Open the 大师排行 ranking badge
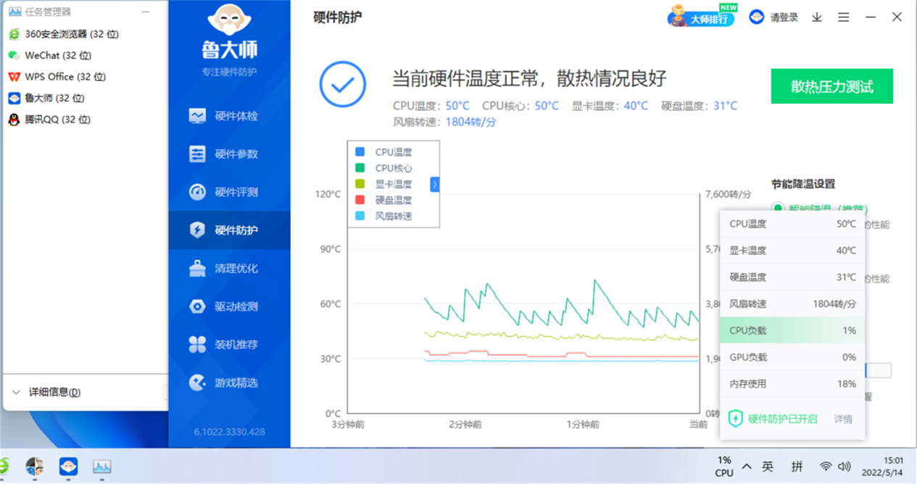 click(x=702, y=17)
